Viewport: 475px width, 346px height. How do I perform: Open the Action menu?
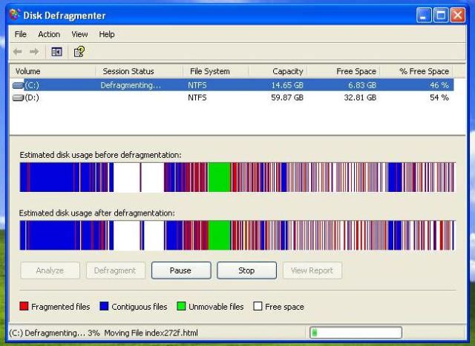[x=49, y=34]
